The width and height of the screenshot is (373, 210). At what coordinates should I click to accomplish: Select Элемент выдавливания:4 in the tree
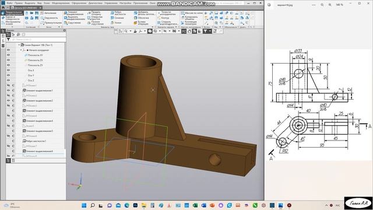38,121
